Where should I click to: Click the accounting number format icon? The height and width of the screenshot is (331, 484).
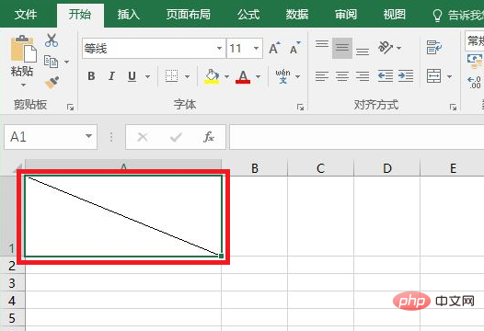coord(475,61)
